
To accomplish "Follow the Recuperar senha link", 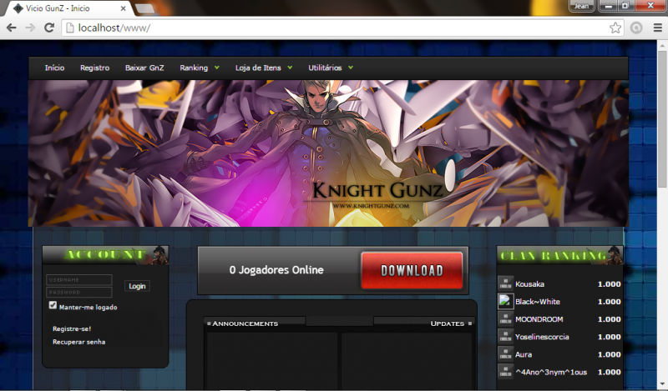I will pyautogui.click(x=78, y=342).
